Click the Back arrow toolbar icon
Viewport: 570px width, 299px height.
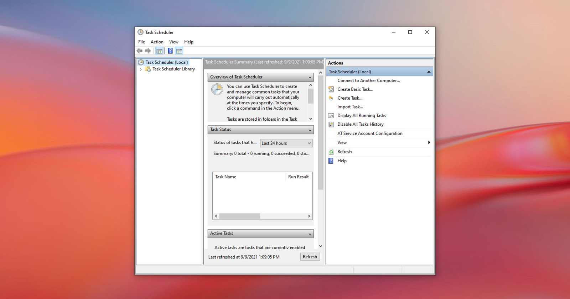(x=139, y=51)
